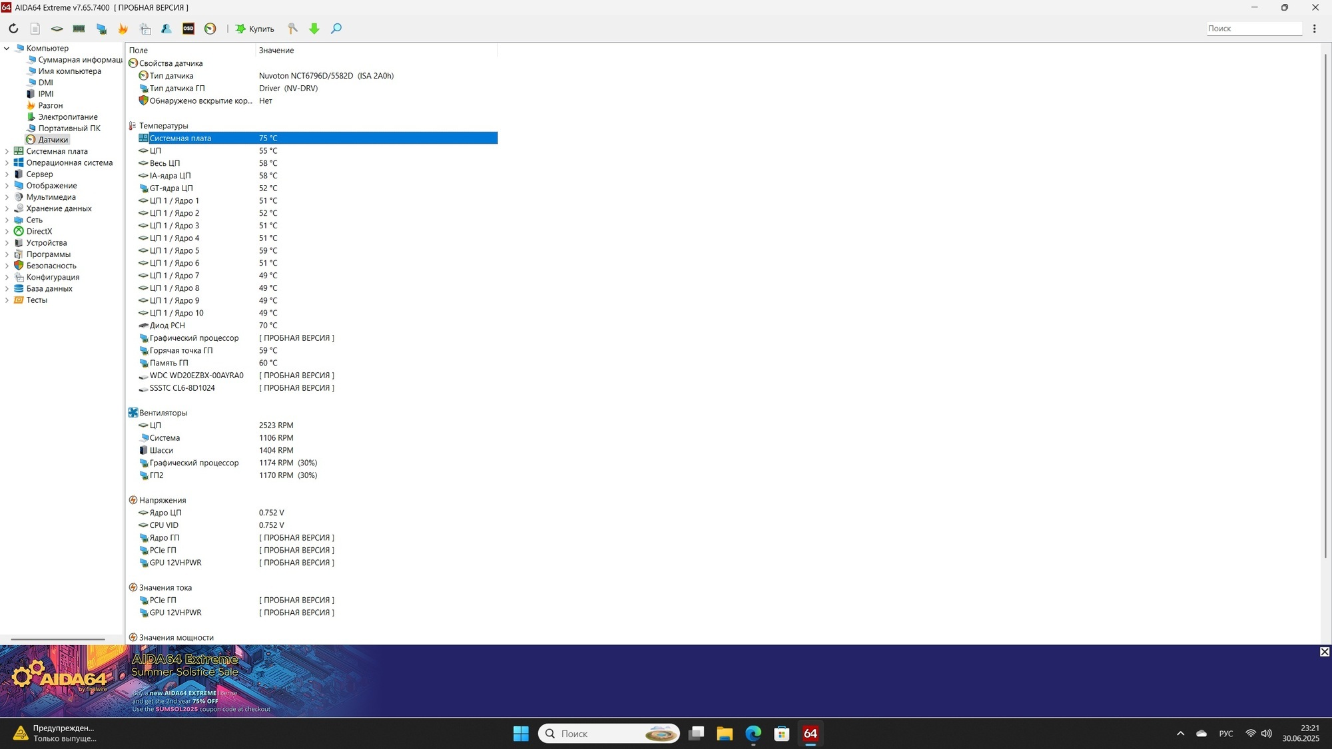Screen dimensions: 1332x749
Task: Open Microsoft Edge from taskbar
Action: (x=753, y=734)
